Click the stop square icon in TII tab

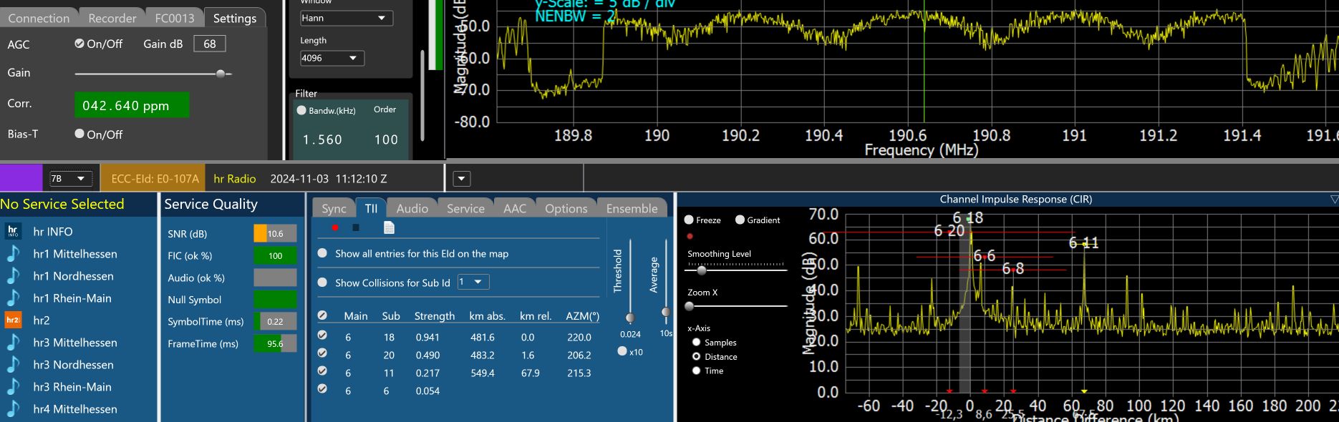tap(356, 227)
